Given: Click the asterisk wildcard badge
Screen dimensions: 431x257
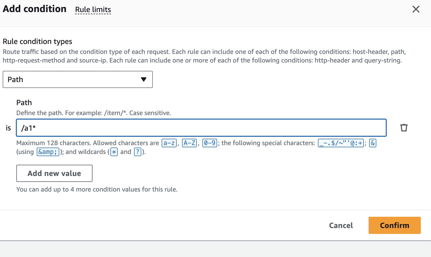Looking at the screenshot, I should click(114, 152).
